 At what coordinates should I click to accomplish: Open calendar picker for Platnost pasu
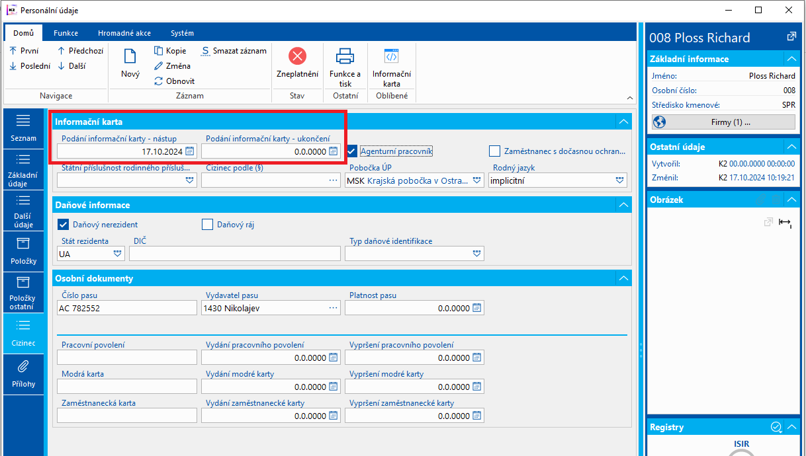pyautogui.click(x=477, y=308)
